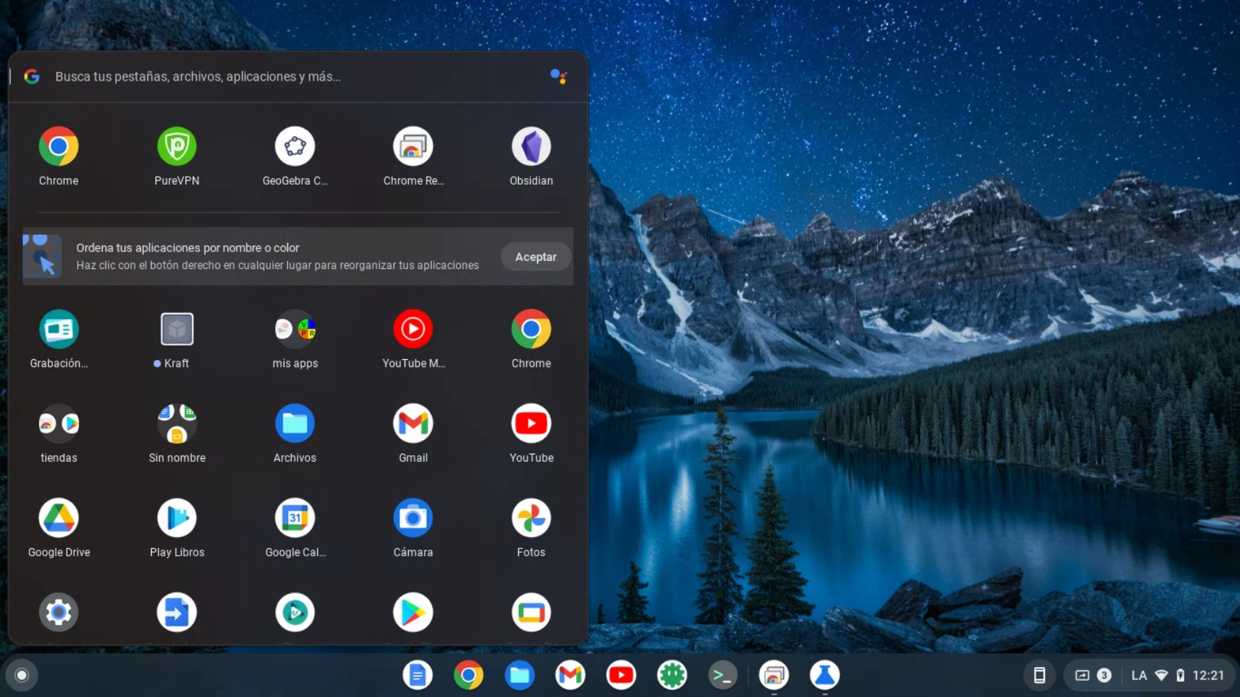This screenshot has height=697, width=1240.
Task: Open Chrome pinned on the shelf
Action: pos(468,675)
